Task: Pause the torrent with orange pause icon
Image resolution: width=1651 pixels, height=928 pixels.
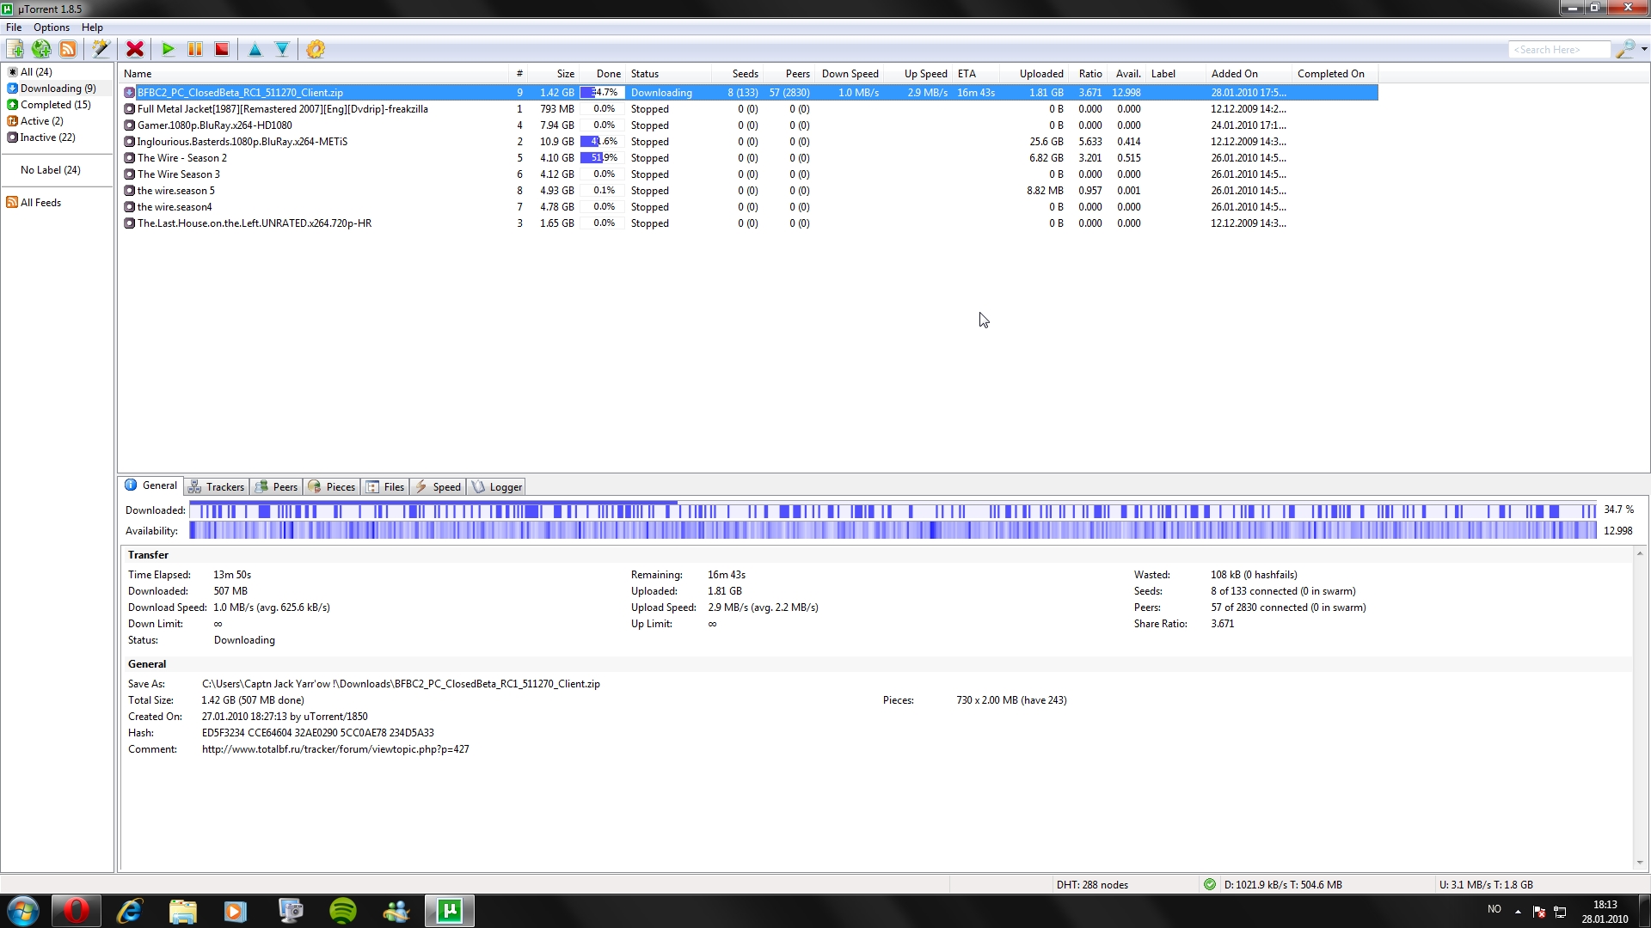Action: [x=195, y=49]
